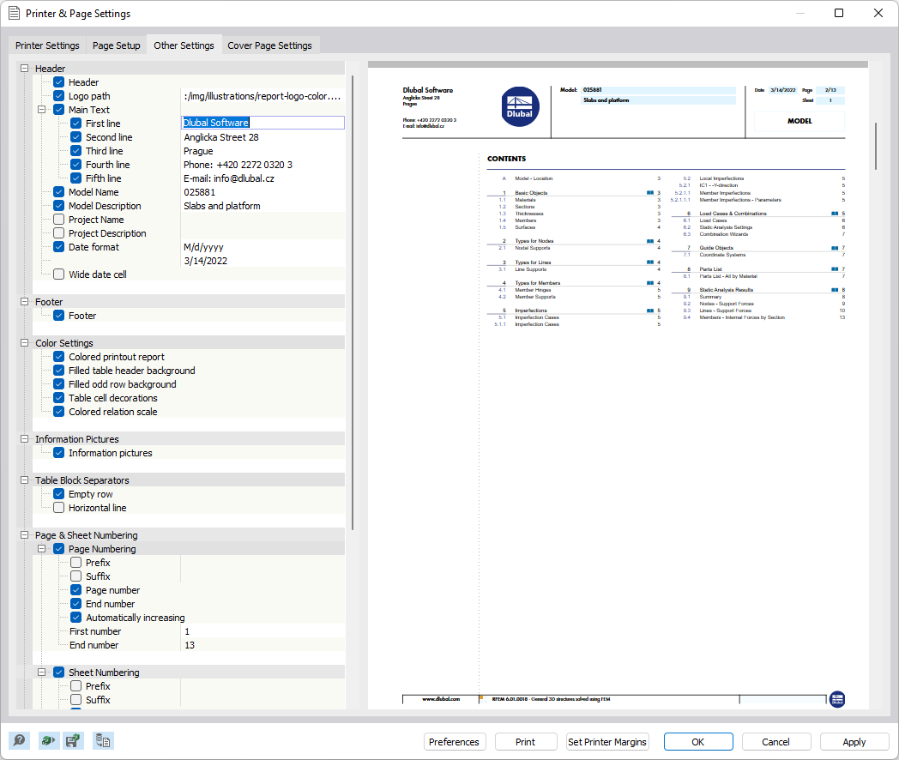Click the Filled table header background checkbox
This screenshot has width=899, height=760.
59,371
